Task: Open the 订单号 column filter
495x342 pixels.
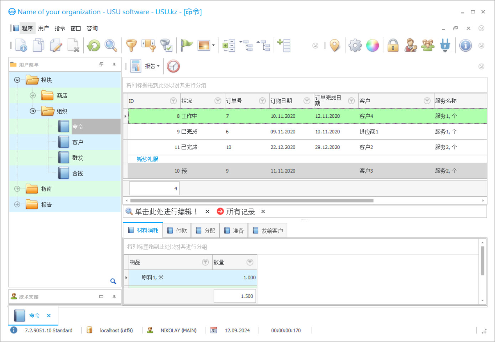Action: click(262, 101)
